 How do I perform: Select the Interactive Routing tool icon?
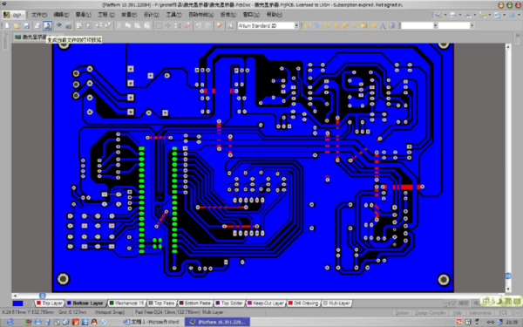pyautogui.click(x=307, y=25)
